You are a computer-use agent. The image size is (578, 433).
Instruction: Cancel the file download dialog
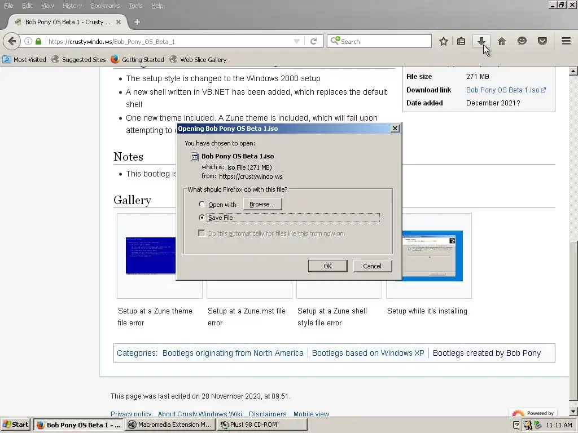[x=373, y=266]
